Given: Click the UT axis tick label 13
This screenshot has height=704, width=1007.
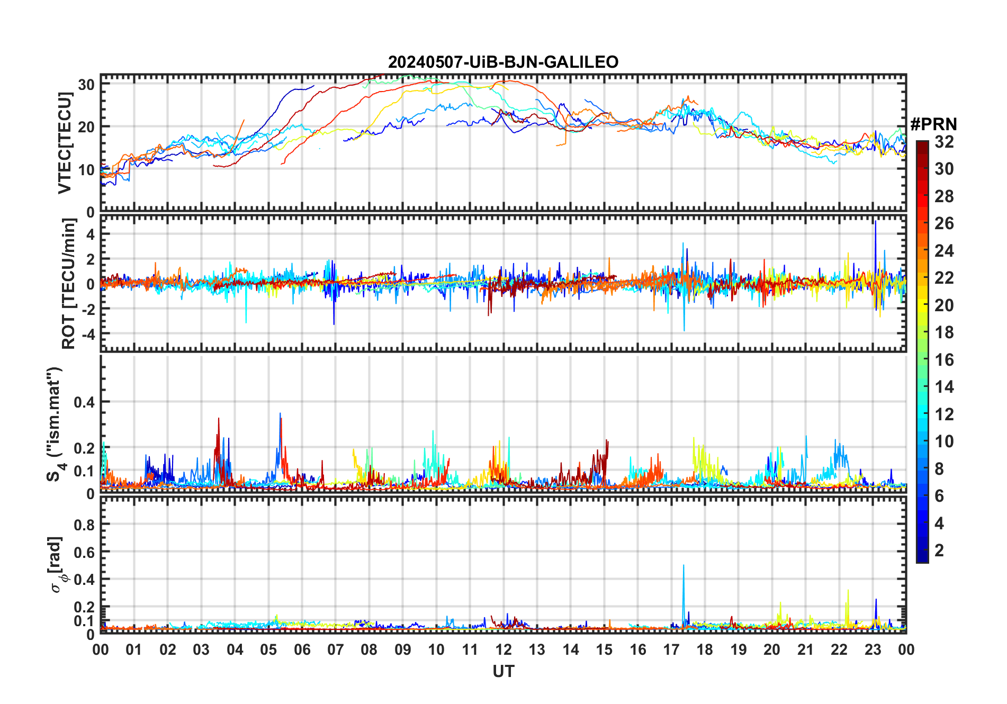Looking at the screenshot, I should click(537, 649).
